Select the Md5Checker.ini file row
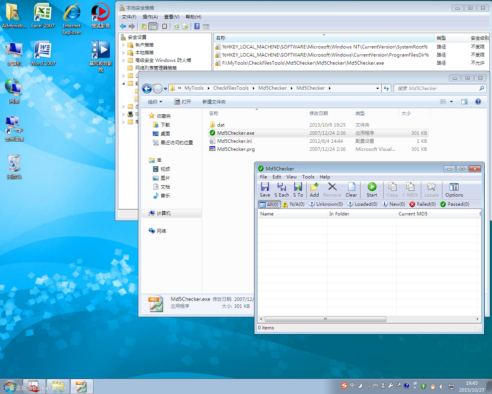The width and height of the screenshot is (492, 394). pyautogui.click(x=318, y=141)
